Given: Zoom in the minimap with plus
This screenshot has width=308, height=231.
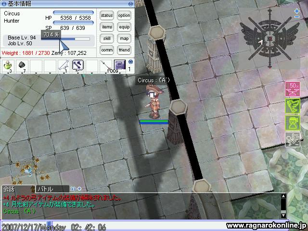Looking at the screenshot, I should point(297,11).
